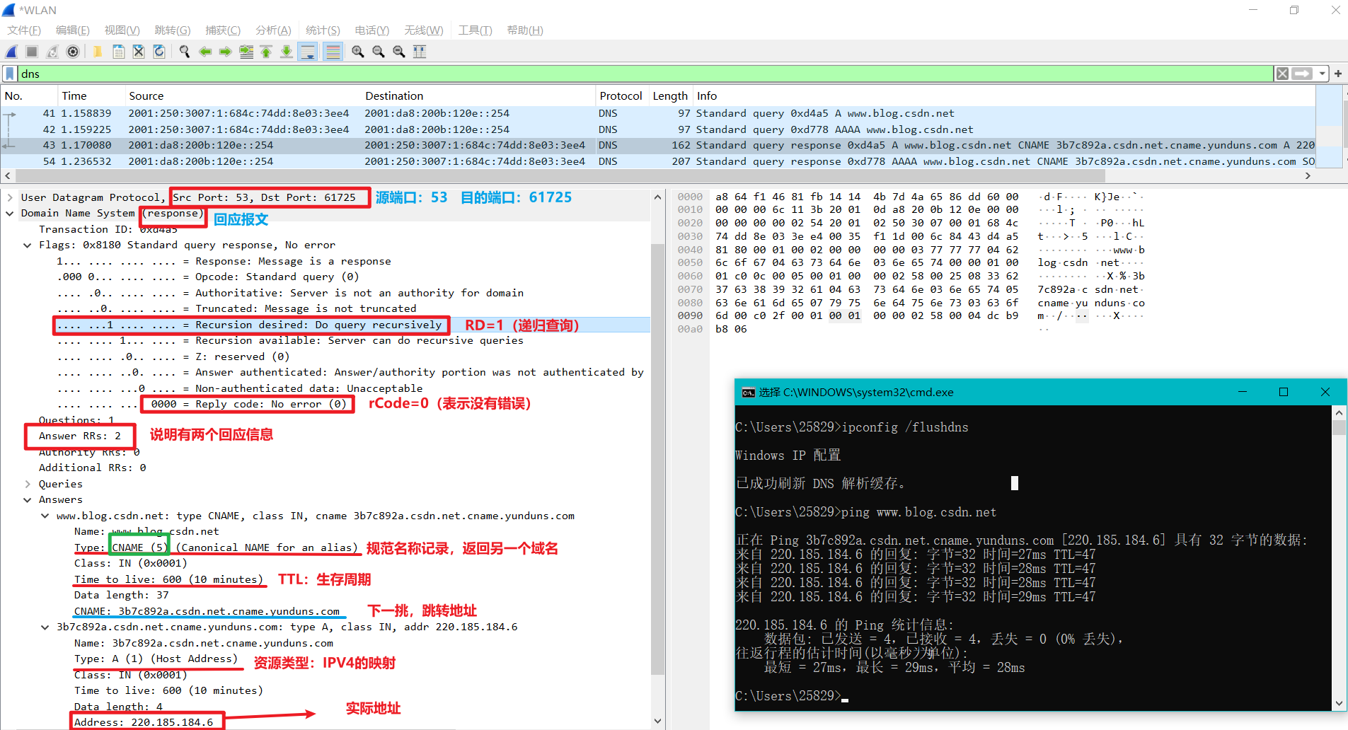Open the 分析(A) menu
1348x730 pixels.
(273, 30)
